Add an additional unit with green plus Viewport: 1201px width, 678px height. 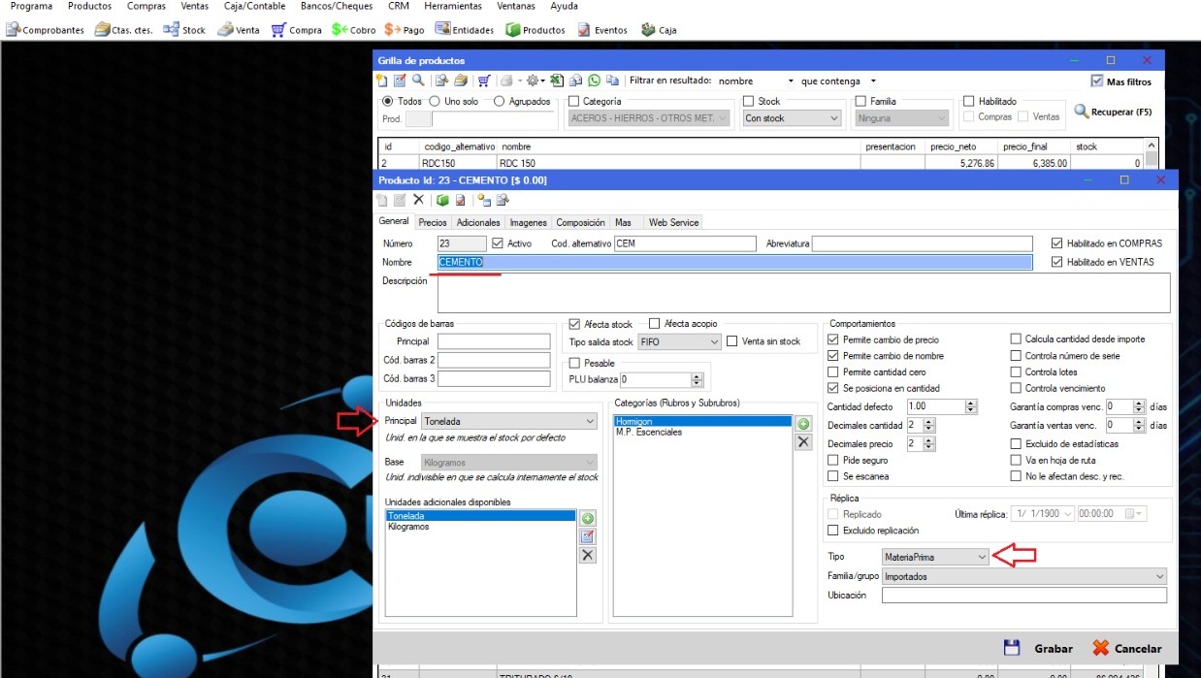pos(587,519)
